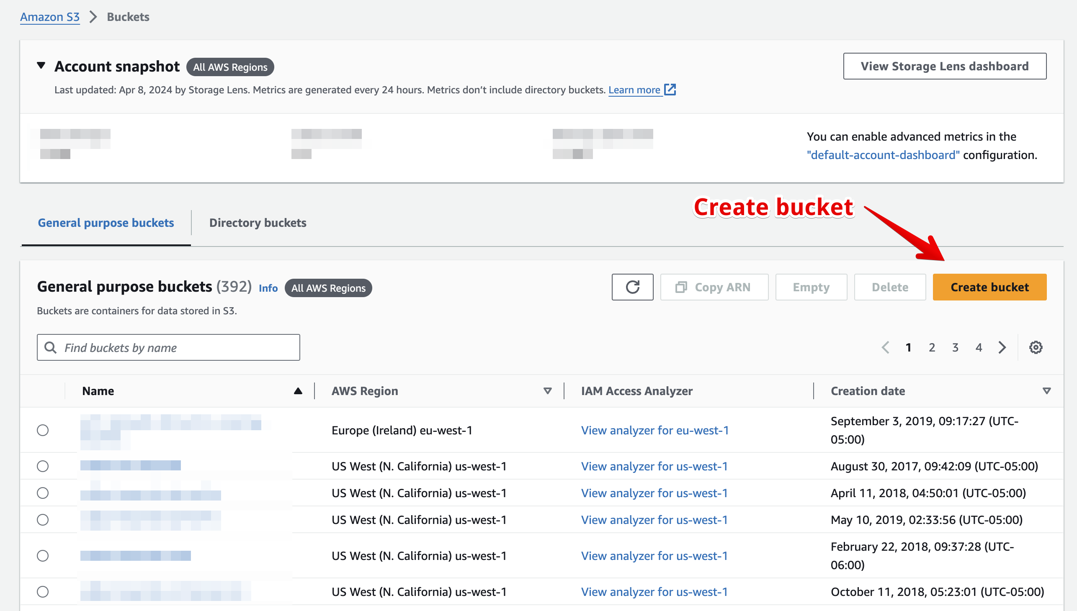Viewport: 1077px width, 611px height.
Task: Go to page 4
Action: pyautogui.click(x=979, y=347)
